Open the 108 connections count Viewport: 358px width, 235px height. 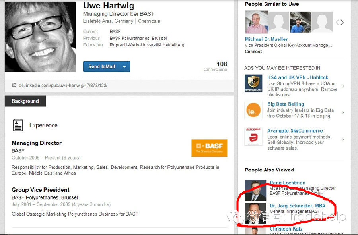click(x=215, y=66)
